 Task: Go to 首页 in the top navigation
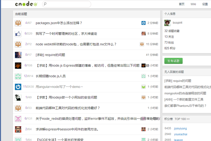[181, 4]
